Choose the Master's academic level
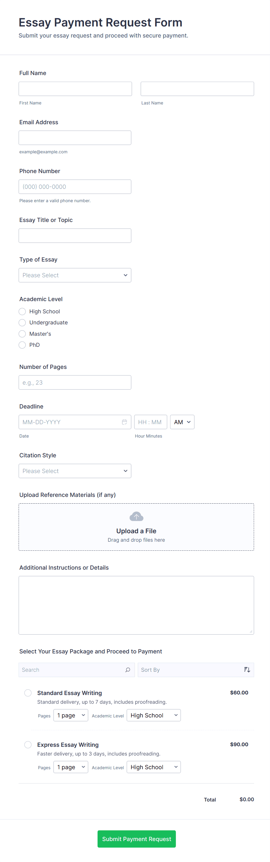The width and height of the screenshot is (270, 862). [22, 334]
